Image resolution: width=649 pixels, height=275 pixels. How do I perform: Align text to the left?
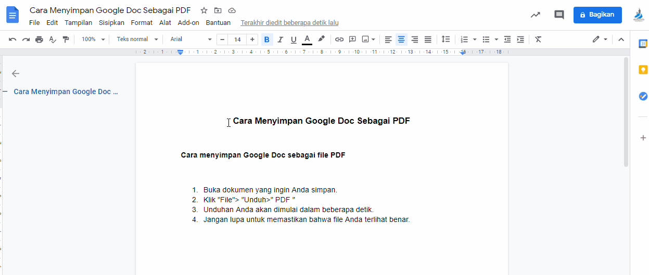(388, 40)
